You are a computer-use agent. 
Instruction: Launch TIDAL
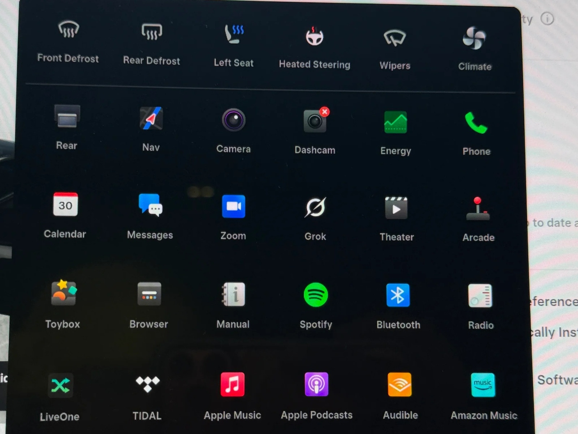[147, 384]
